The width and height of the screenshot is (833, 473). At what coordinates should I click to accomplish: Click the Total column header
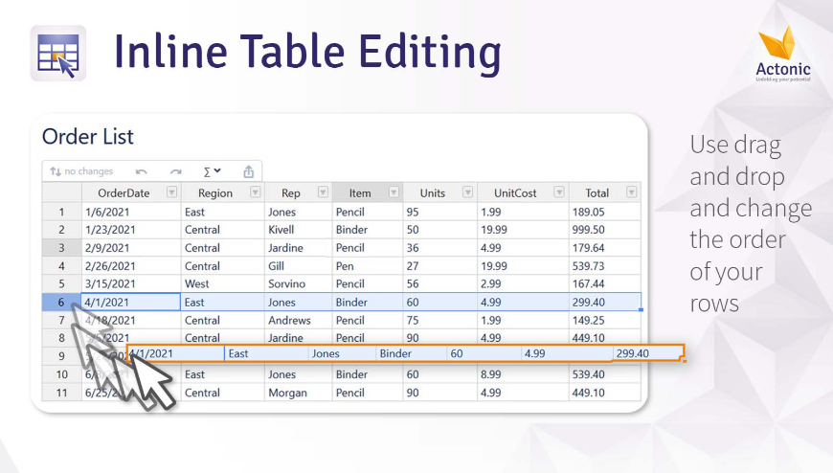click(x=604, y=192)
